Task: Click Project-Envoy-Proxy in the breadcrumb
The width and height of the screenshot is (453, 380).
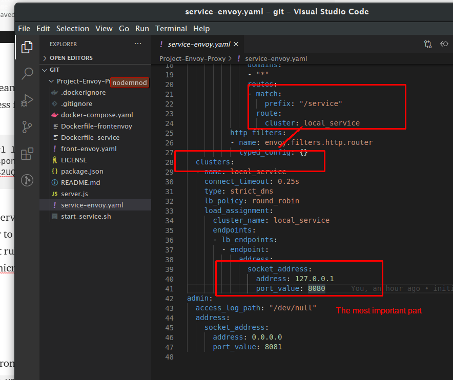Action: coord(192,58)
